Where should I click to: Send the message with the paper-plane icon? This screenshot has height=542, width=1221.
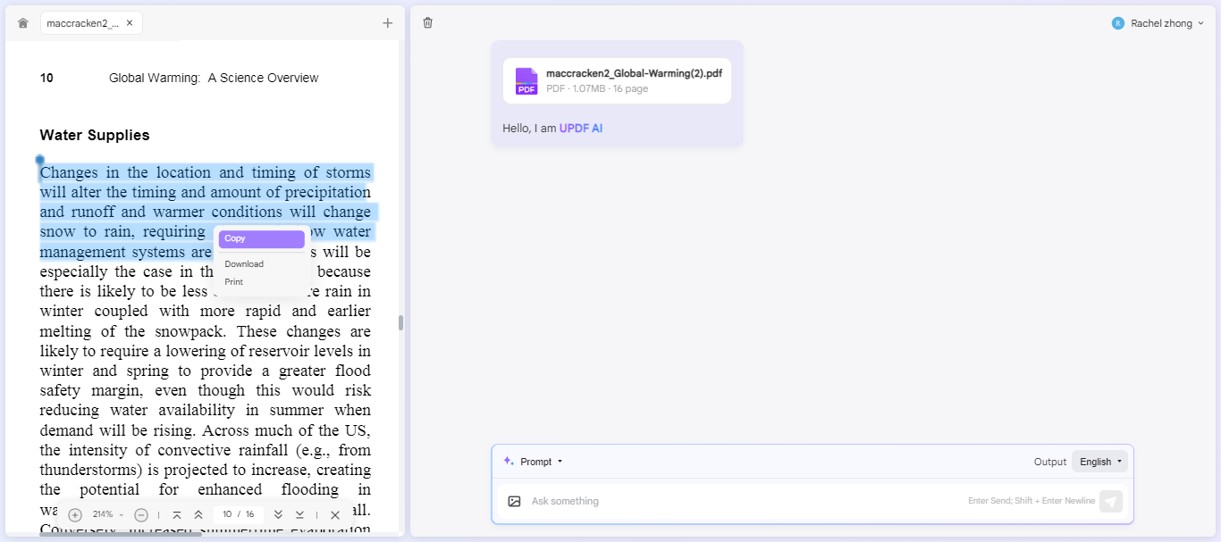1110,501
